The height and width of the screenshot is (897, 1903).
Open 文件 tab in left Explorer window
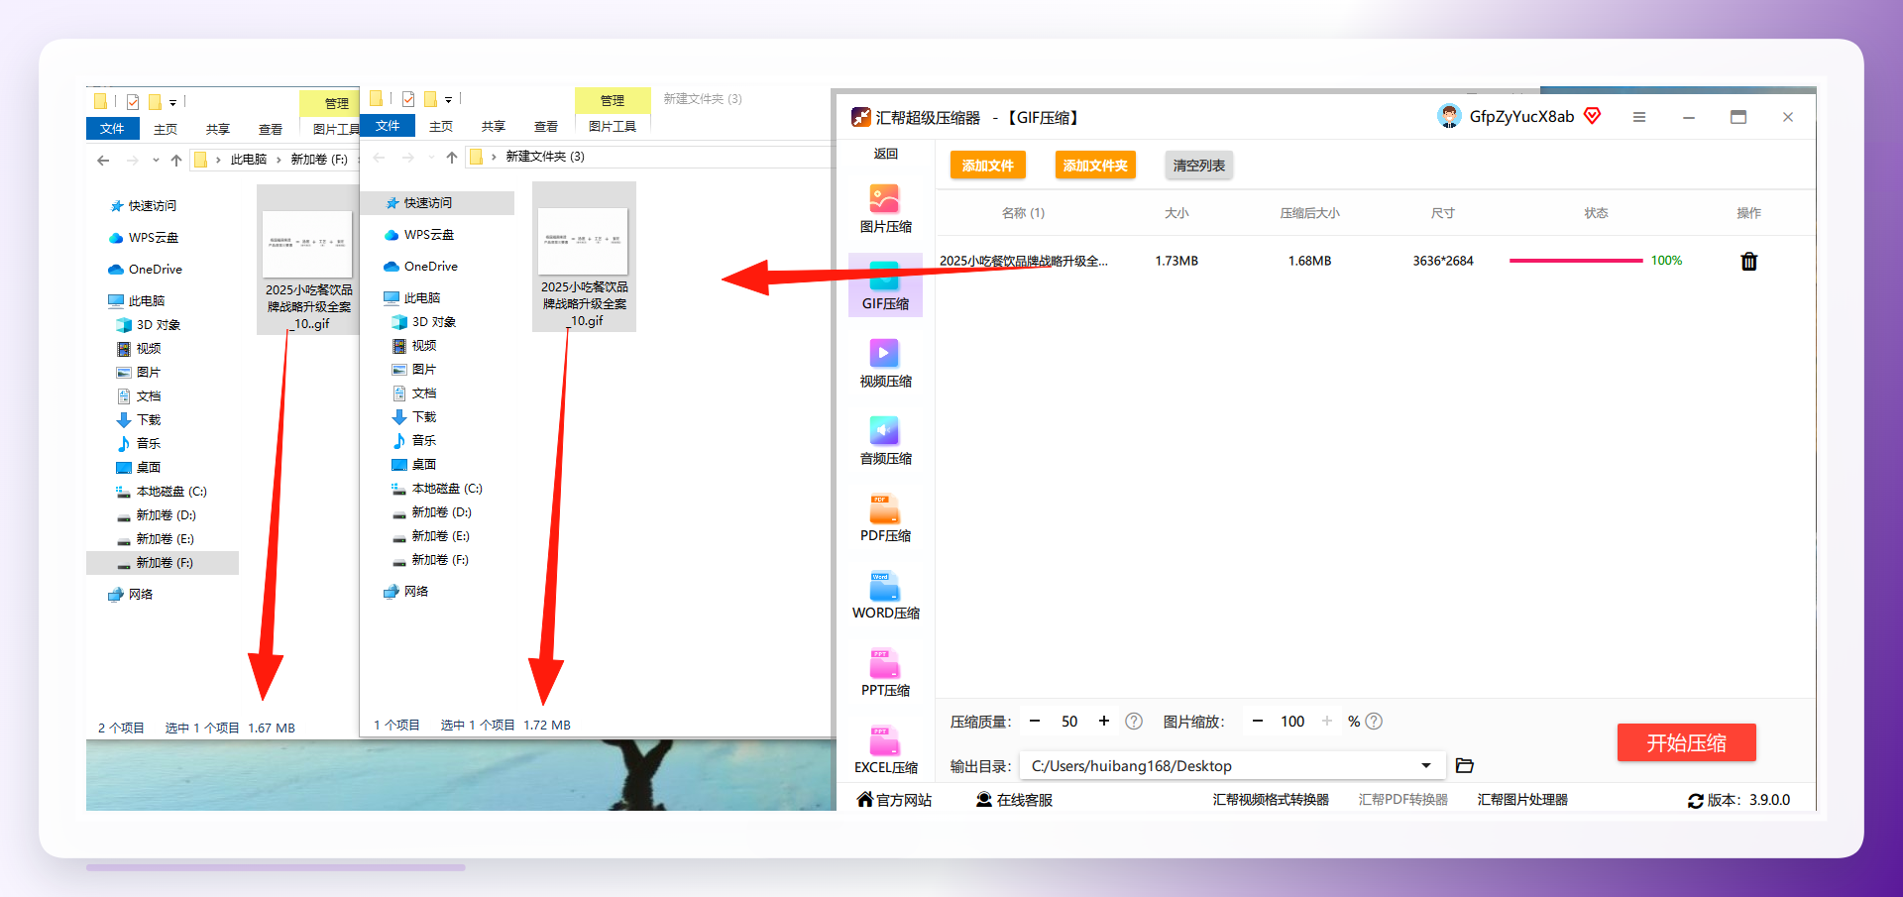point(112,129)
